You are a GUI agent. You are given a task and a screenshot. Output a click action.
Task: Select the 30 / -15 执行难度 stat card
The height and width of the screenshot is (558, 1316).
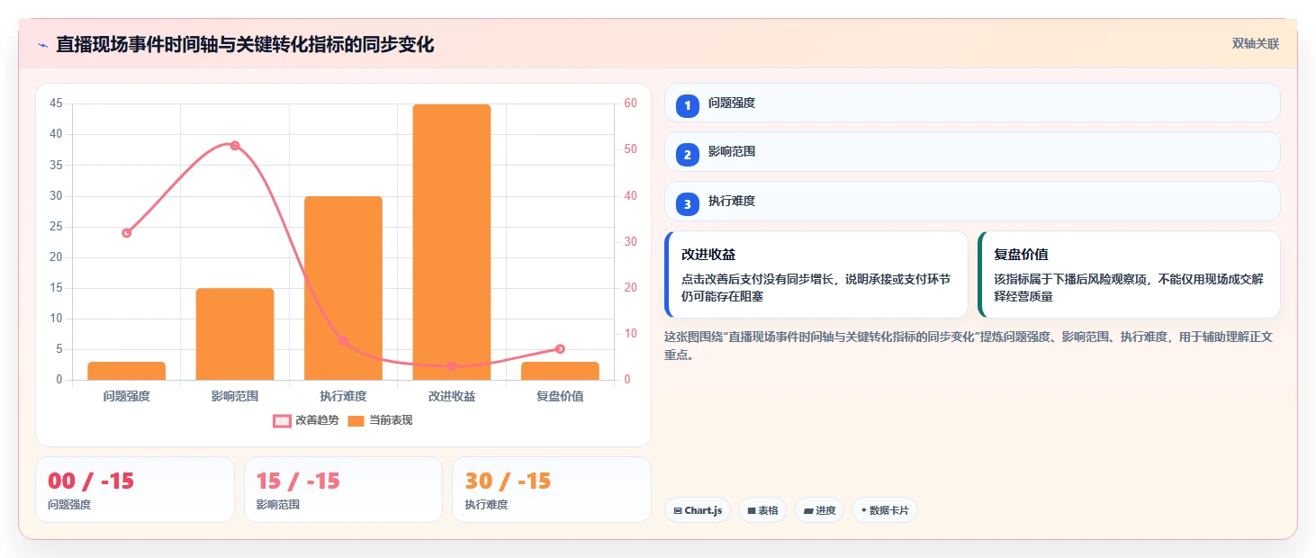coord(551,490)
